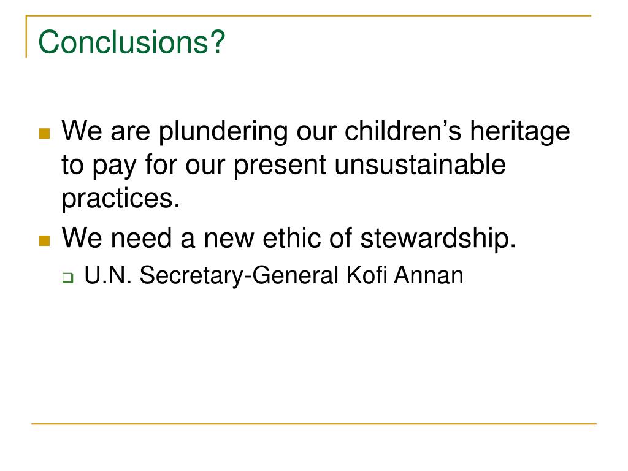628x471 pixels.
Task: Click the word General
Action: tap(296, 275)
